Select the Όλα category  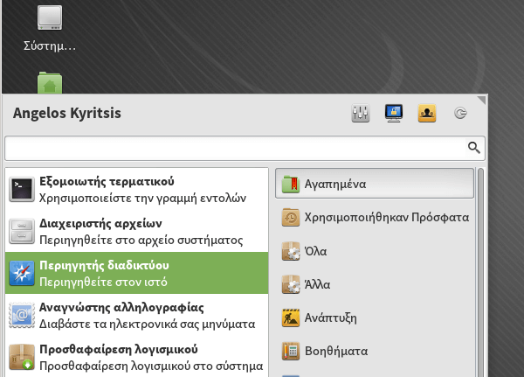[x=375, y=251]
